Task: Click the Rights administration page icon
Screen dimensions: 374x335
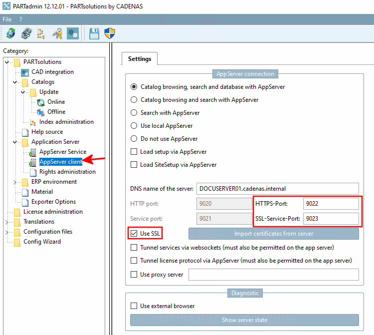Action: point(33,172)
